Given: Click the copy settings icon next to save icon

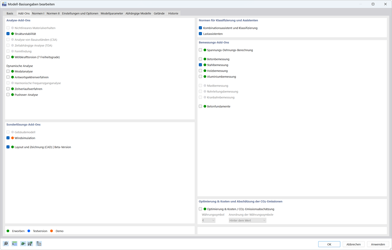Looking at the screenshot, I should [38, 244].
